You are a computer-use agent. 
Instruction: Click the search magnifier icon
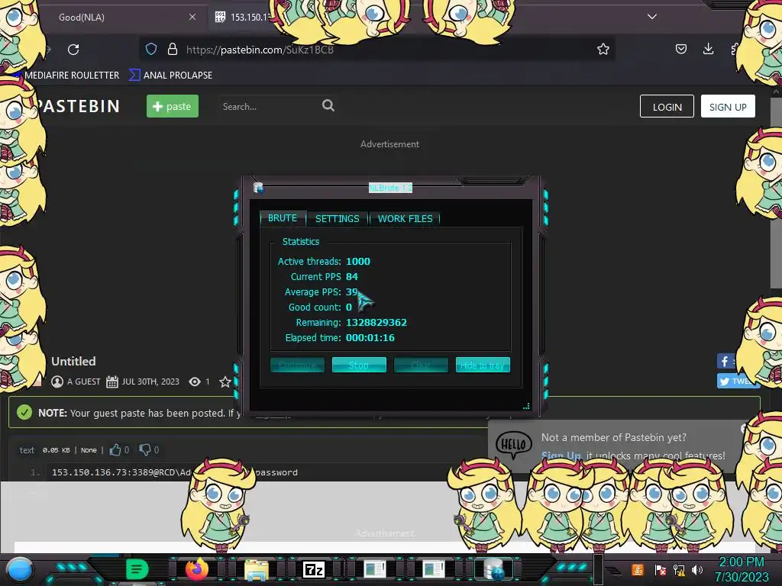[x=328, y=105]
